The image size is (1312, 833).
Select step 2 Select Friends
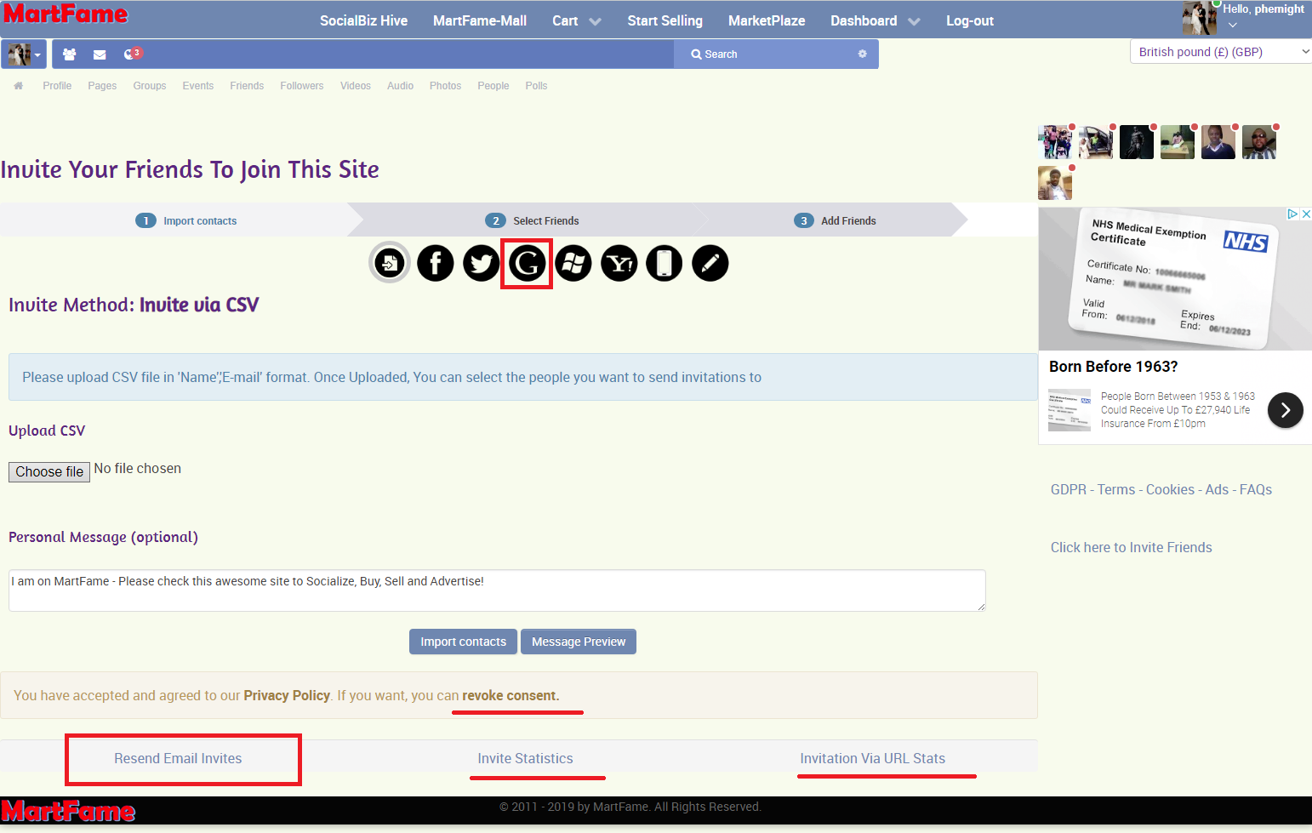tap(532, 220)
